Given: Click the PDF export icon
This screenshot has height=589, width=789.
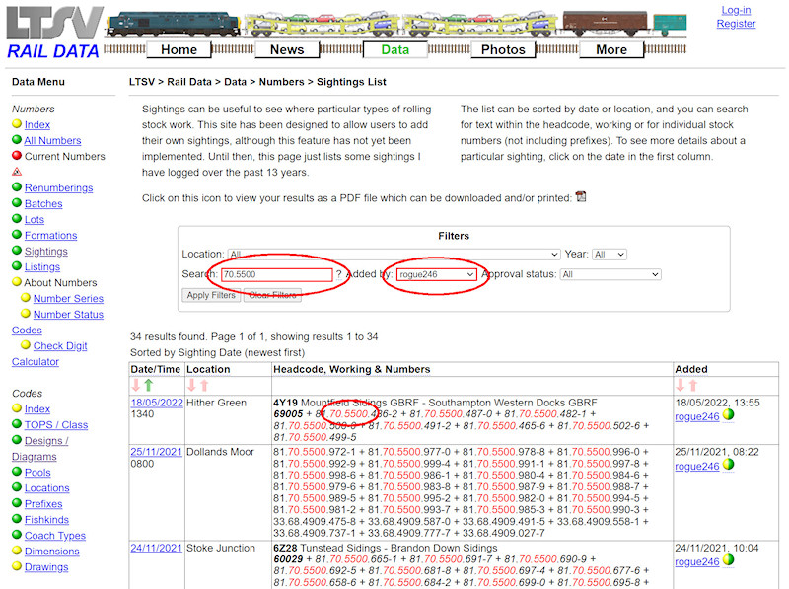Looking at the screenshot, I should (x=582, y=197).
